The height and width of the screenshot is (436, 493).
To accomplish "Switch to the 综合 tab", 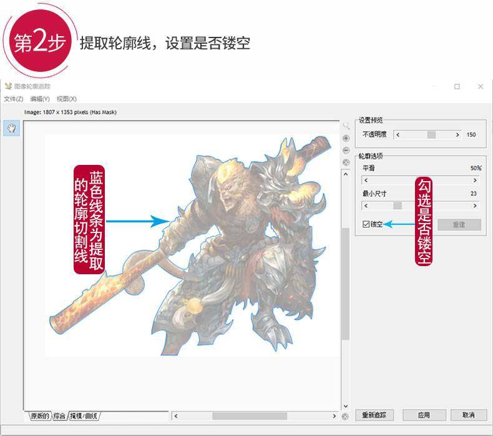I will 59,416.
